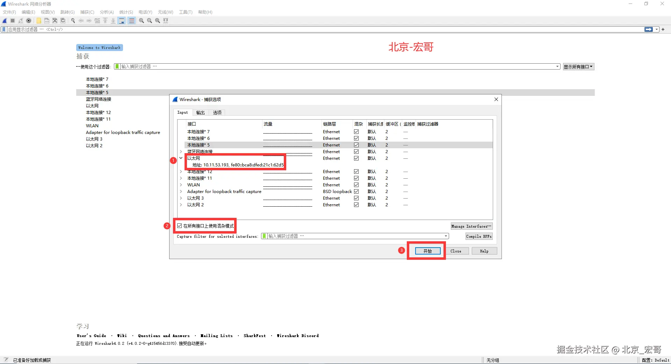Click the reload capture file toolbar icon
671x364 pixels.
63,21
